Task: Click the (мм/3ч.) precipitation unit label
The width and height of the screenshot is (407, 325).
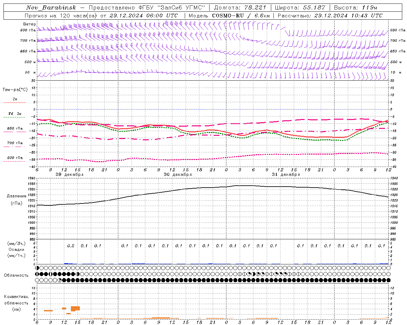Action: tap(17, 243)
